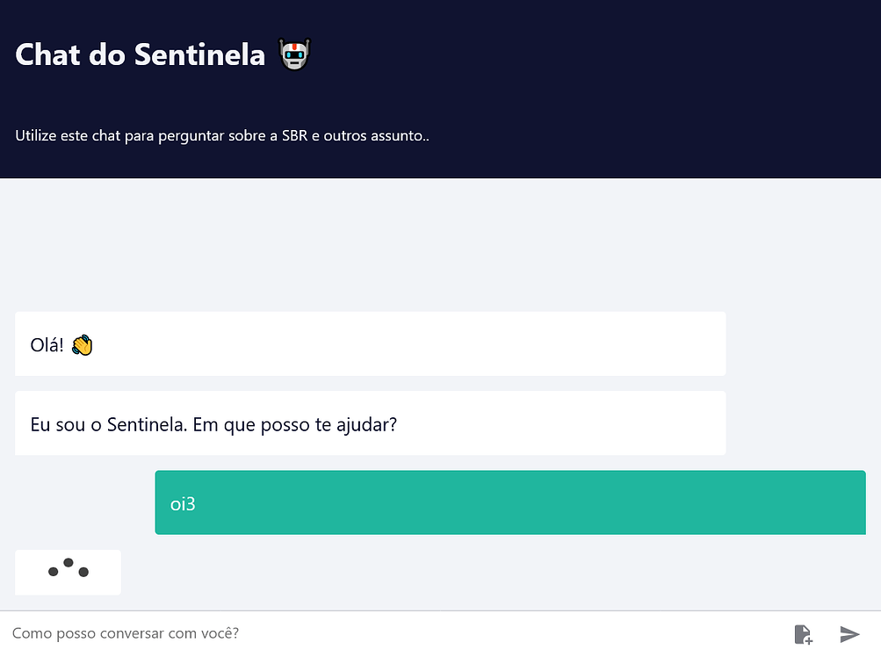Click the 'Olá!' greeting message bubble
The width and height of the screenshot is (881, 657).
pos(370,343)
